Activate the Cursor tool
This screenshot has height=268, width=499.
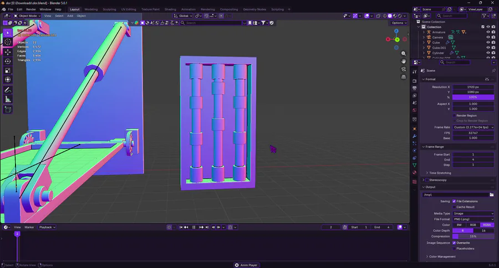click(x=8, y=42)
